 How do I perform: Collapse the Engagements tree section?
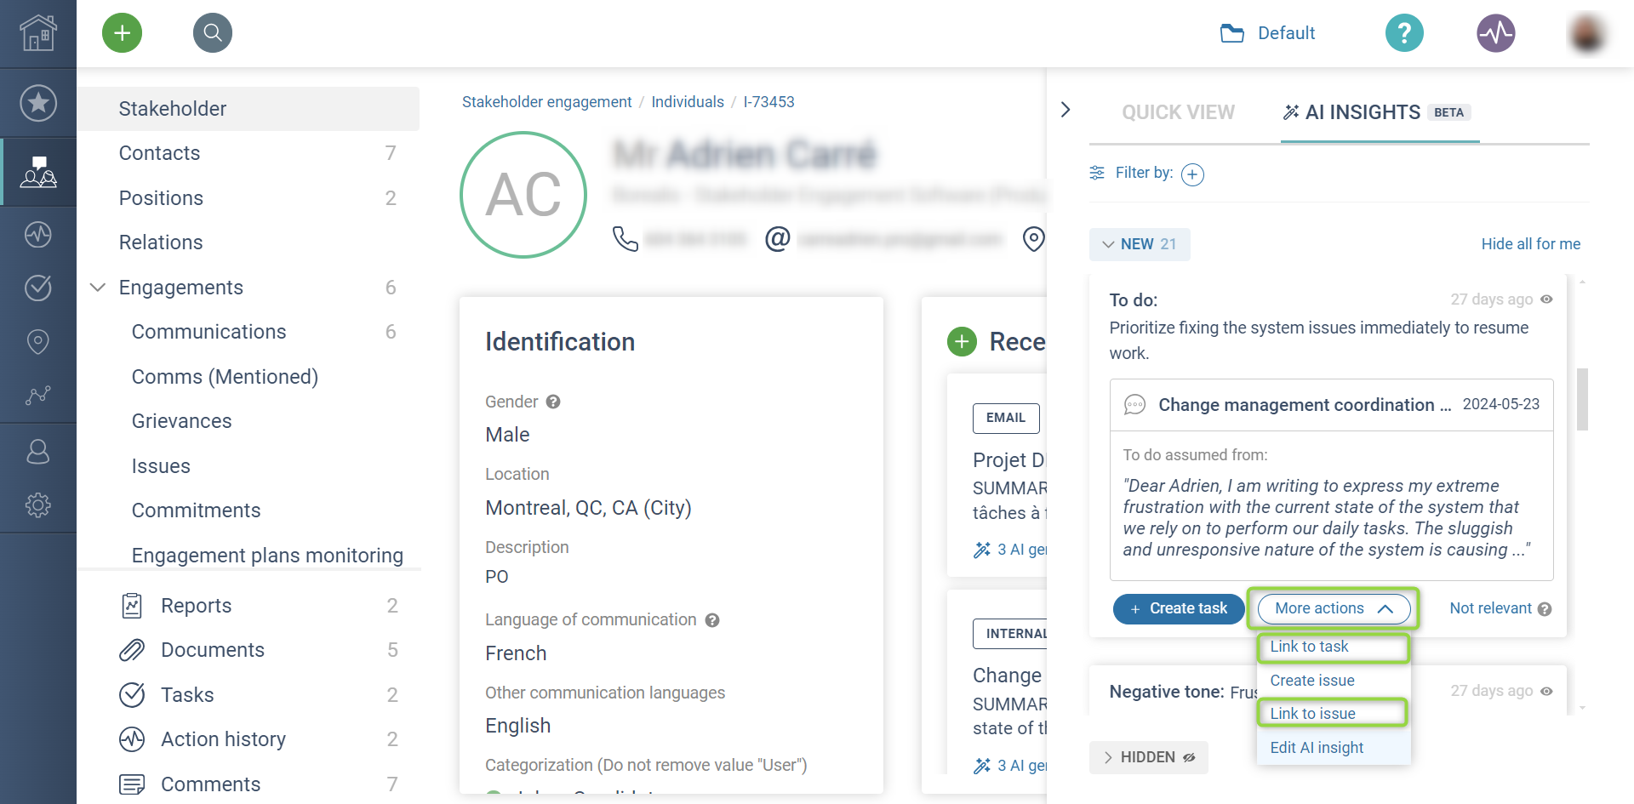(x=98, y=288)
